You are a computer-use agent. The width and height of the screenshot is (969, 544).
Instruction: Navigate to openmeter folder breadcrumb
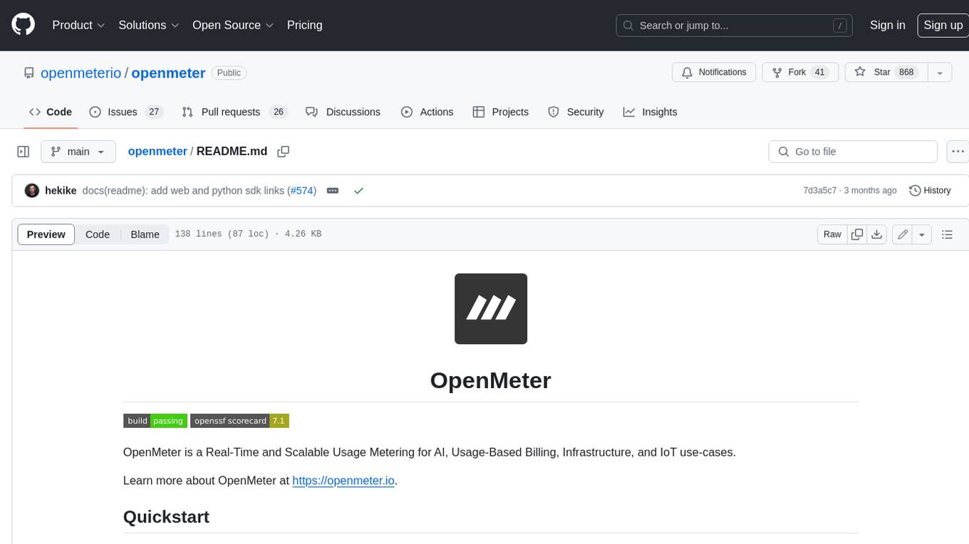pos(157,152)
